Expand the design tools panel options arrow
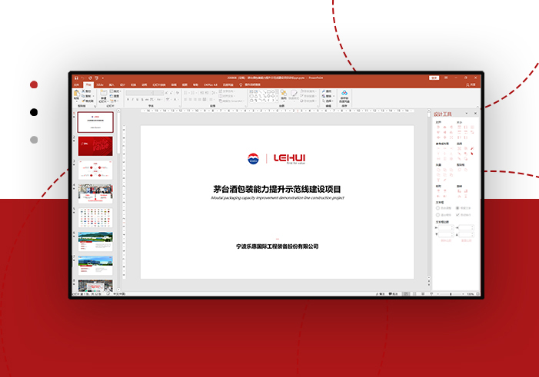The width and height of the screenshot is (539, 377). click(467, 114)
